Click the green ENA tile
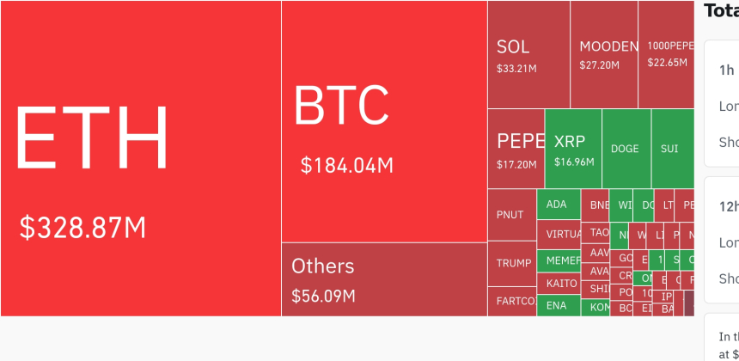 [x=558, y=305]
